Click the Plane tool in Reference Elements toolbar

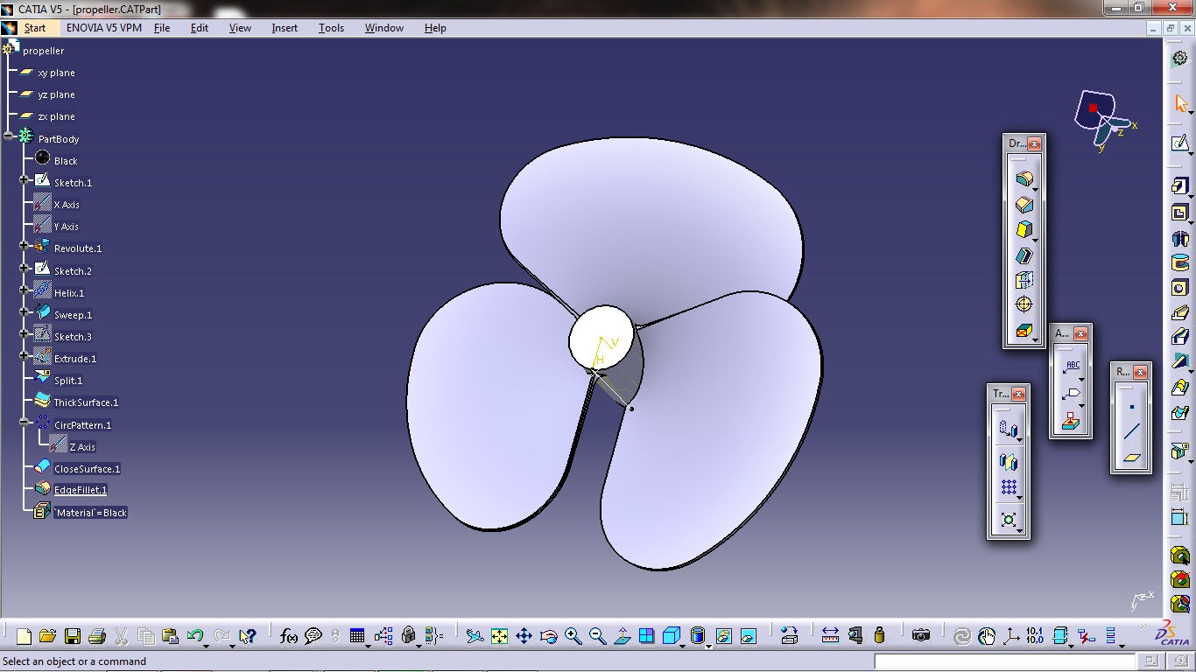[x=1131, y=457]
